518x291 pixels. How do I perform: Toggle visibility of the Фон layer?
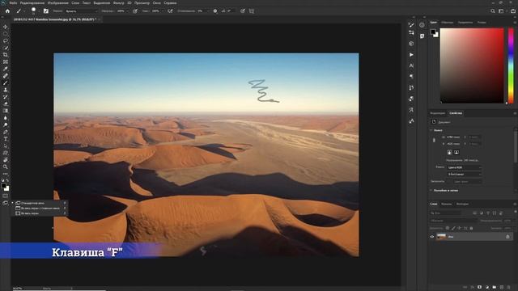click(x=432, y=237)
